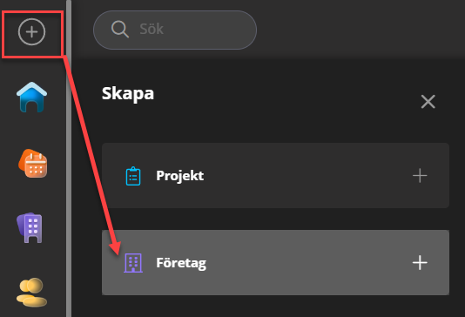This screenshot has height=317, width=465.
Task: Open the purple building sidebar icon
Action: point(30,228)
